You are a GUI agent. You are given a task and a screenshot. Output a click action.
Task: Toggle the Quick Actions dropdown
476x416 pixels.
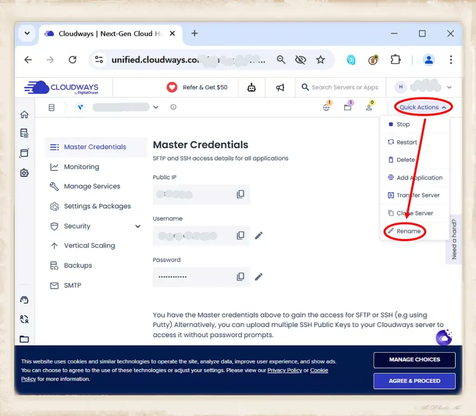[x=423, y=107]
